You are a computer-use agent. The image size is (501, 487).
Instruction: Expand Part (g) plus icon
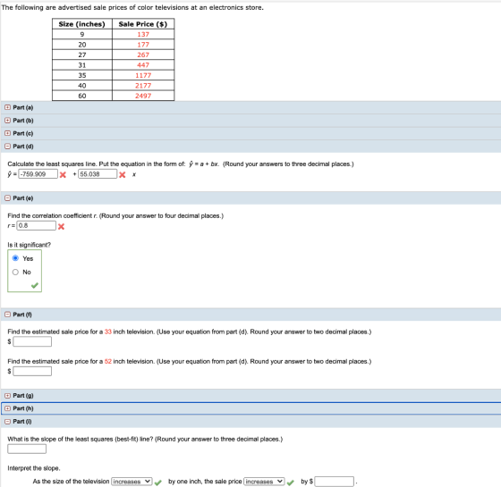pos(7,396)
